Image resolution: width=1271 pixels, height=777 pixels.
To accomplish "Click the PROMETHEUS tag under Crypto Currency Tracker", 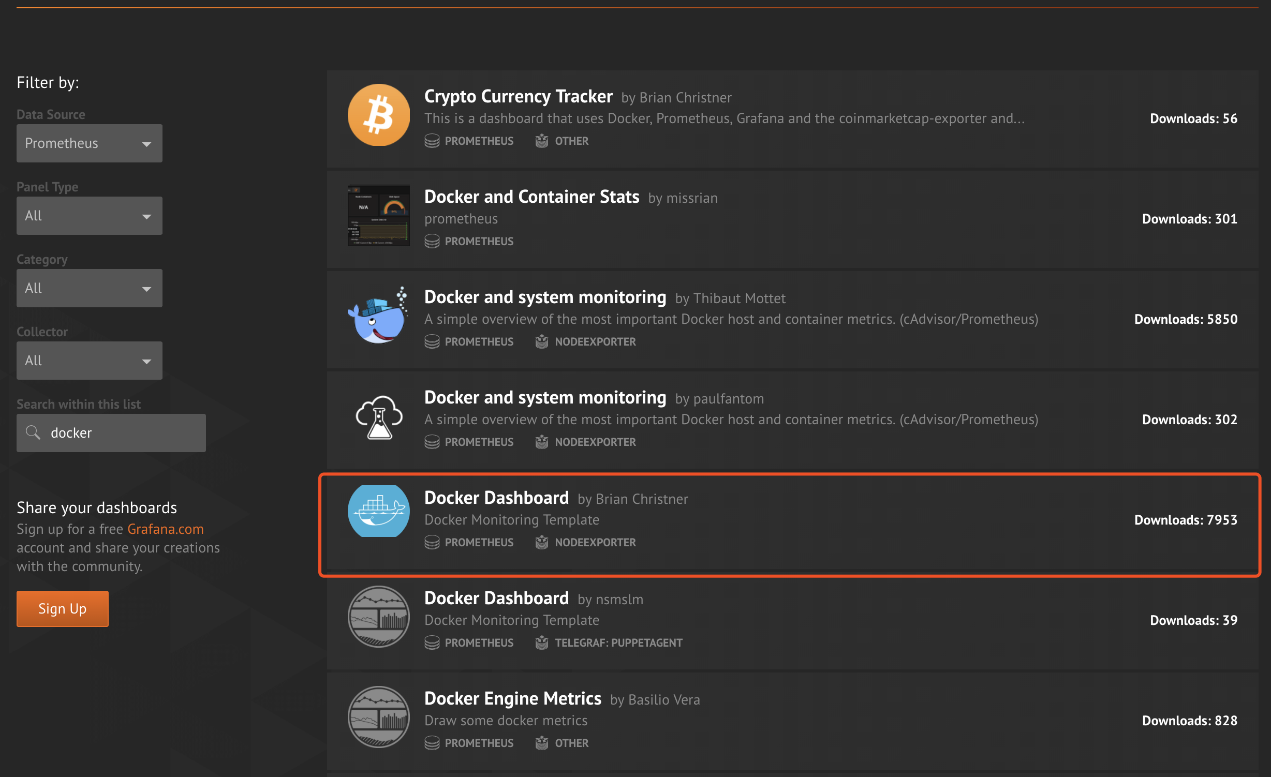I will [x=479, y=141].
